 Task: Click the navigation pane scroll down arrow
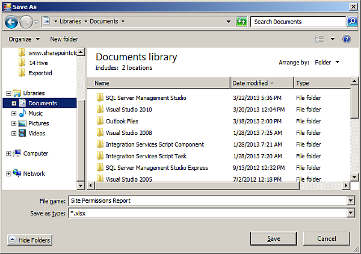[x=81, y=185]
